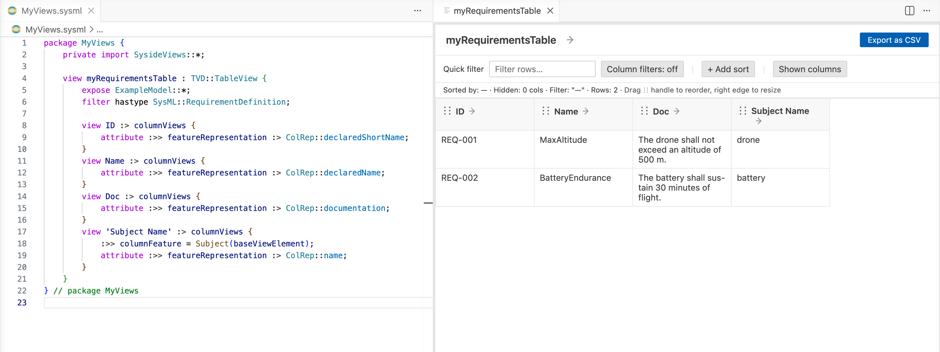Click the 30 minutes of flight doc cell
Viewport: 940px width, 352px height.
682,187
